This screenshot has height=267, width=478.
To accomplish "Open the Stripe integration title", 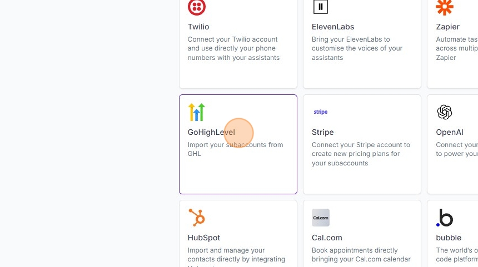I will coord(323,132).
